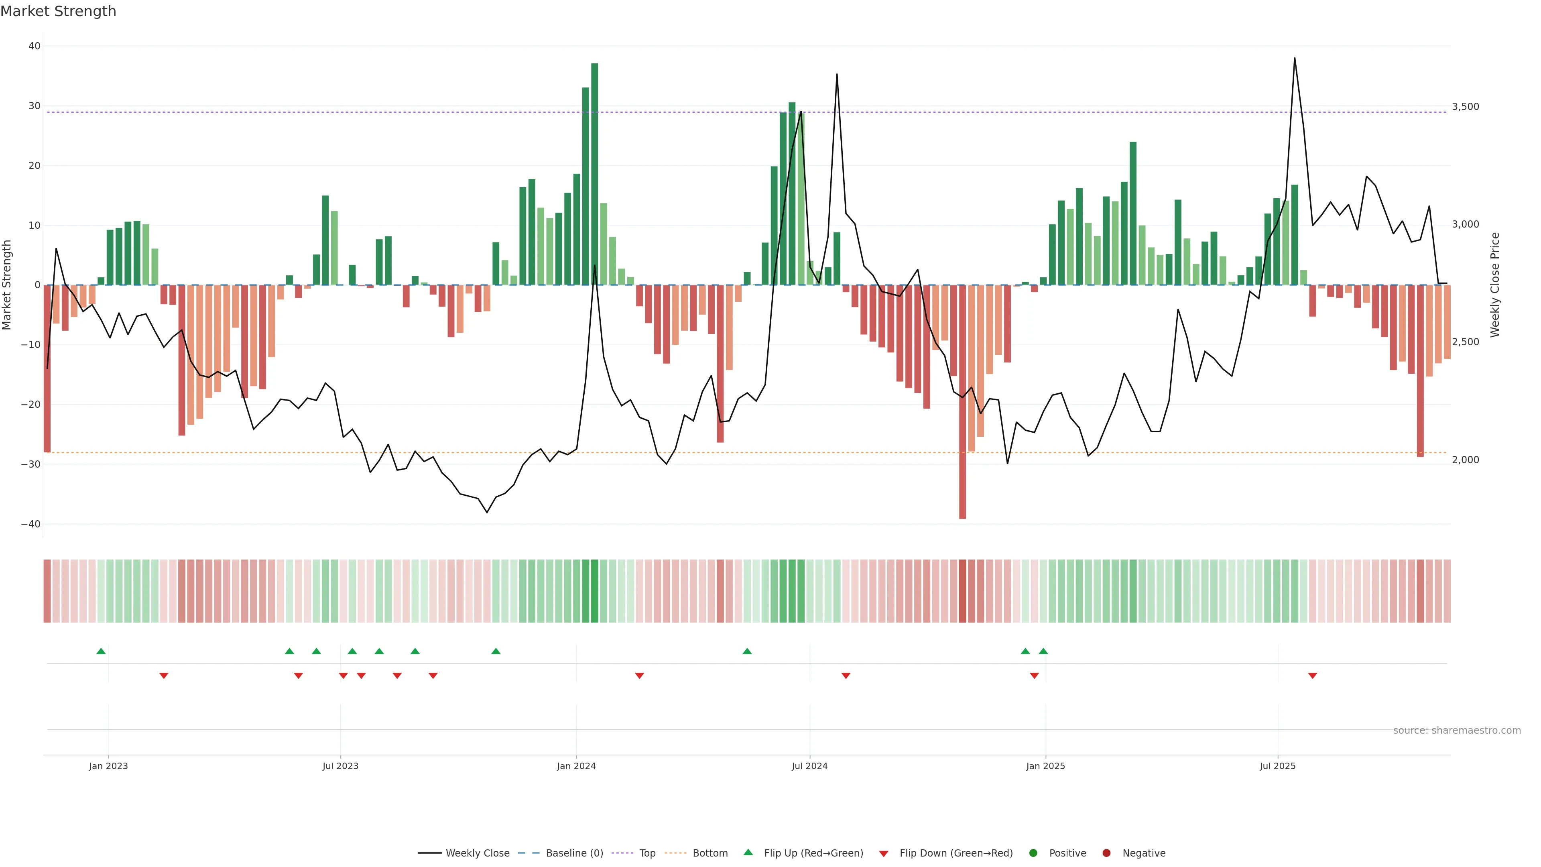
Task: Click the Positive green circle legend icon
Action: click(x=1033, y=853)
